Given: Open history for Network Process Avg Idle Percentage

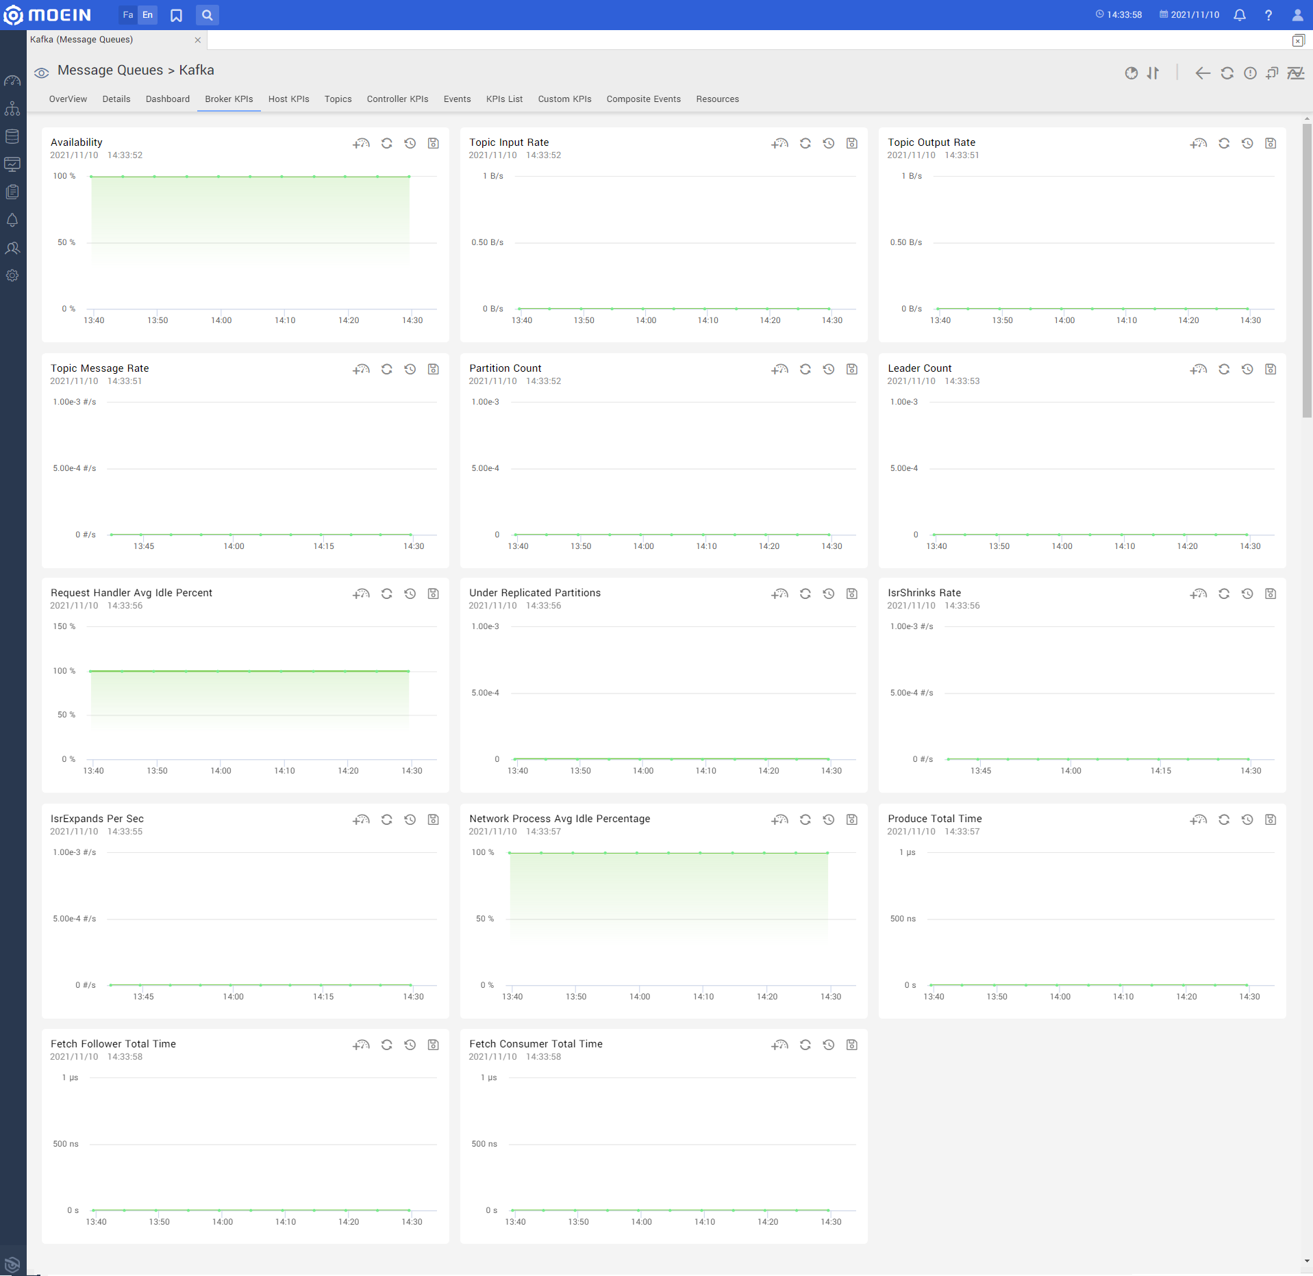Looking at the screenshot, I should (829, 820).
